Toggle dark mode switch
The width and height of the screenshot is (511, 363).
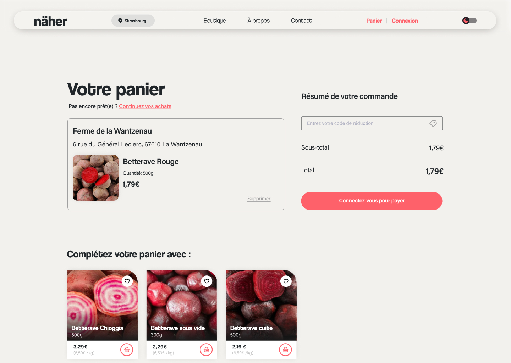(x=469, y=21)
